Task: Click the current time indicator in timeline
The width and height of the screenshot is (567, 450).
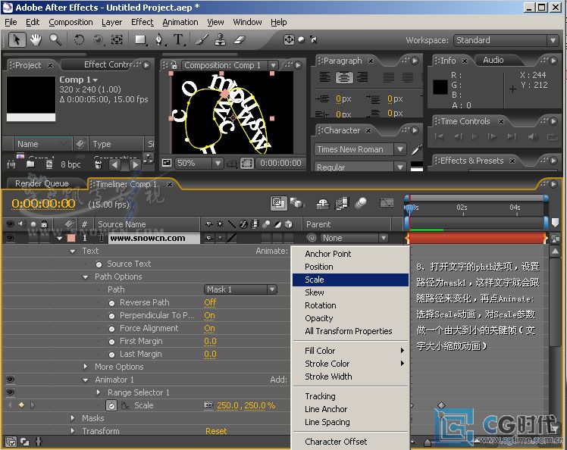Action: point(409,208)
